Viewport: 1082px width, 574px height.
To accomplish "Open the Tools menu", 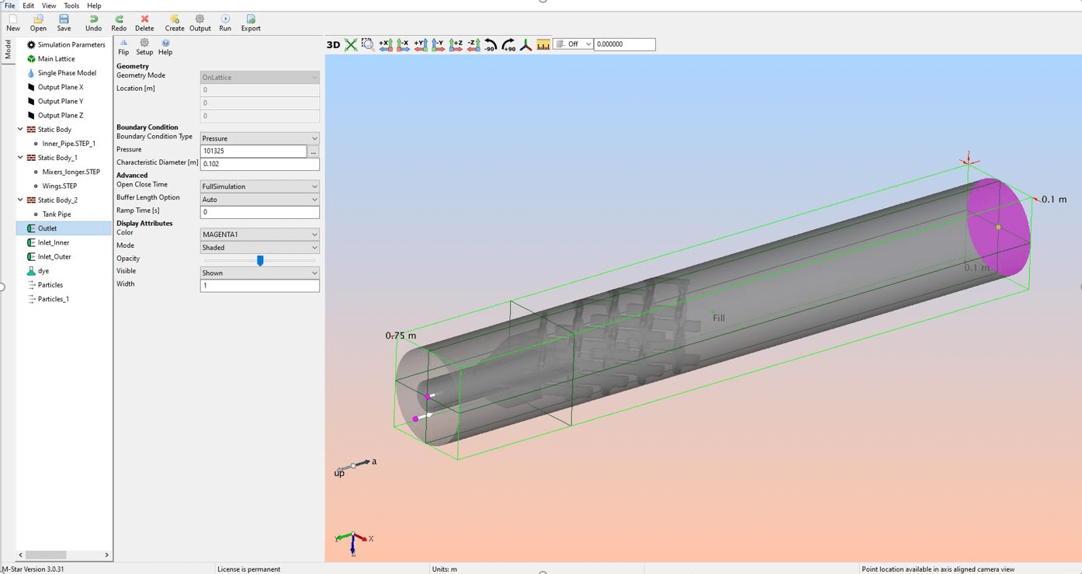I will click(71, 5).
